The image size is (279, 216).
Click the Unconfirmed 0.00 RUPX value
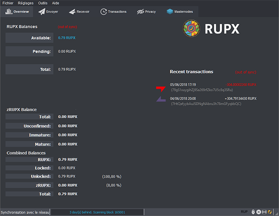[67, 126]
